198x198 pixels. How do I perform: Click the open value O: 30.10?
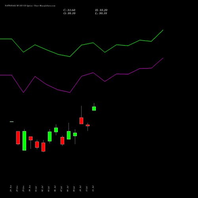[x=69, y=13]
